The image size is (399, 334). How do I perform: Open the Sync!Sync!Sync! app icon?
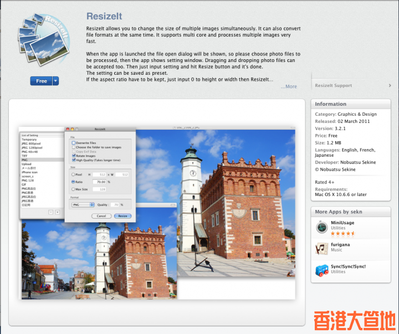pyautogui.click(x=321, y=271)
